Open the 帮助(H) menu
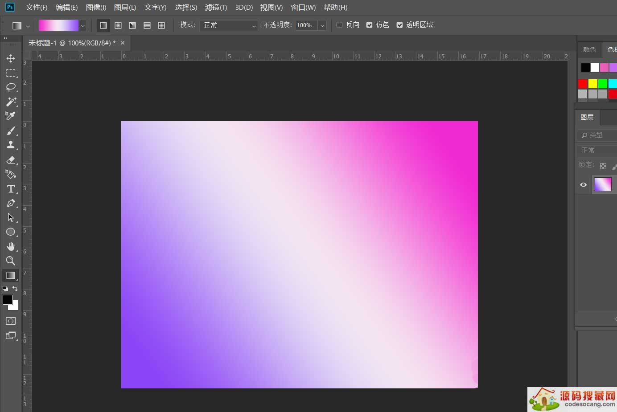This screenshot has height=412, width=617. point(335,8)
